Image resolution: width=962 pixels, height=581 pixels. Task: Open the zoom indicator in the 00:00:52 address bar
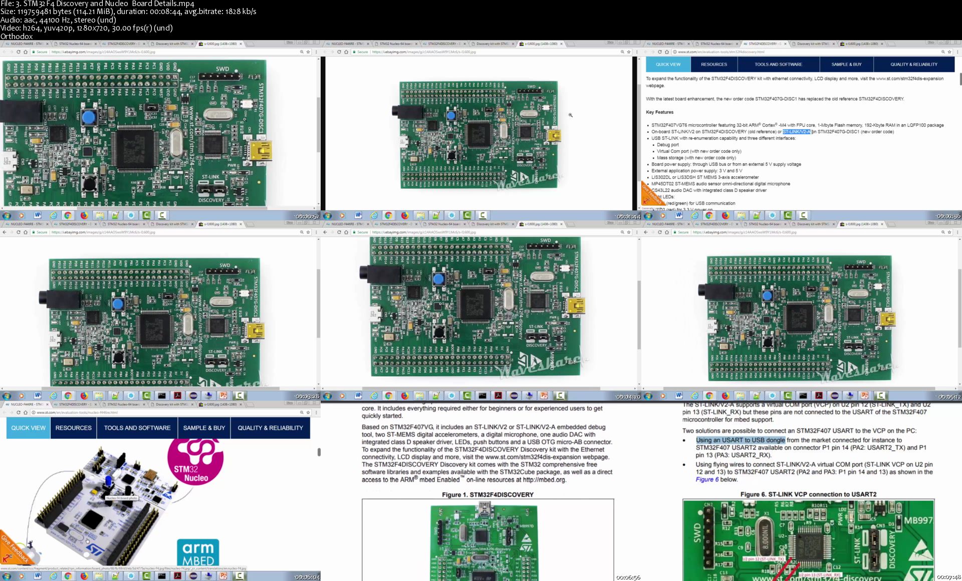tap(302, 52)
